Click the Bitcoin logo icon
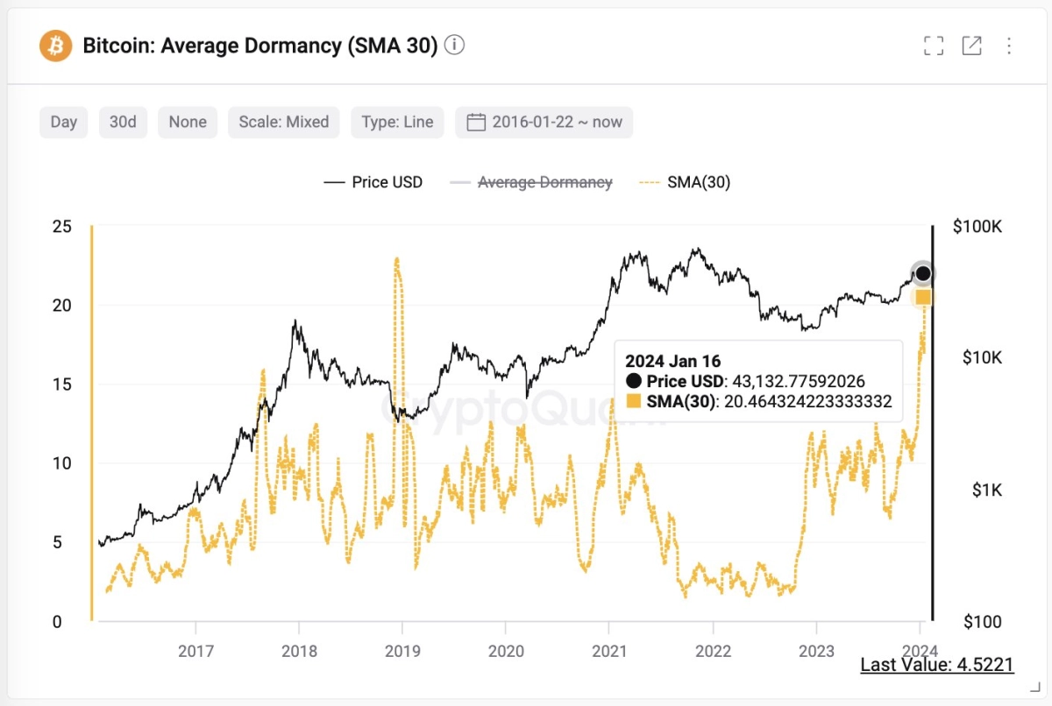 coord(55,46)
